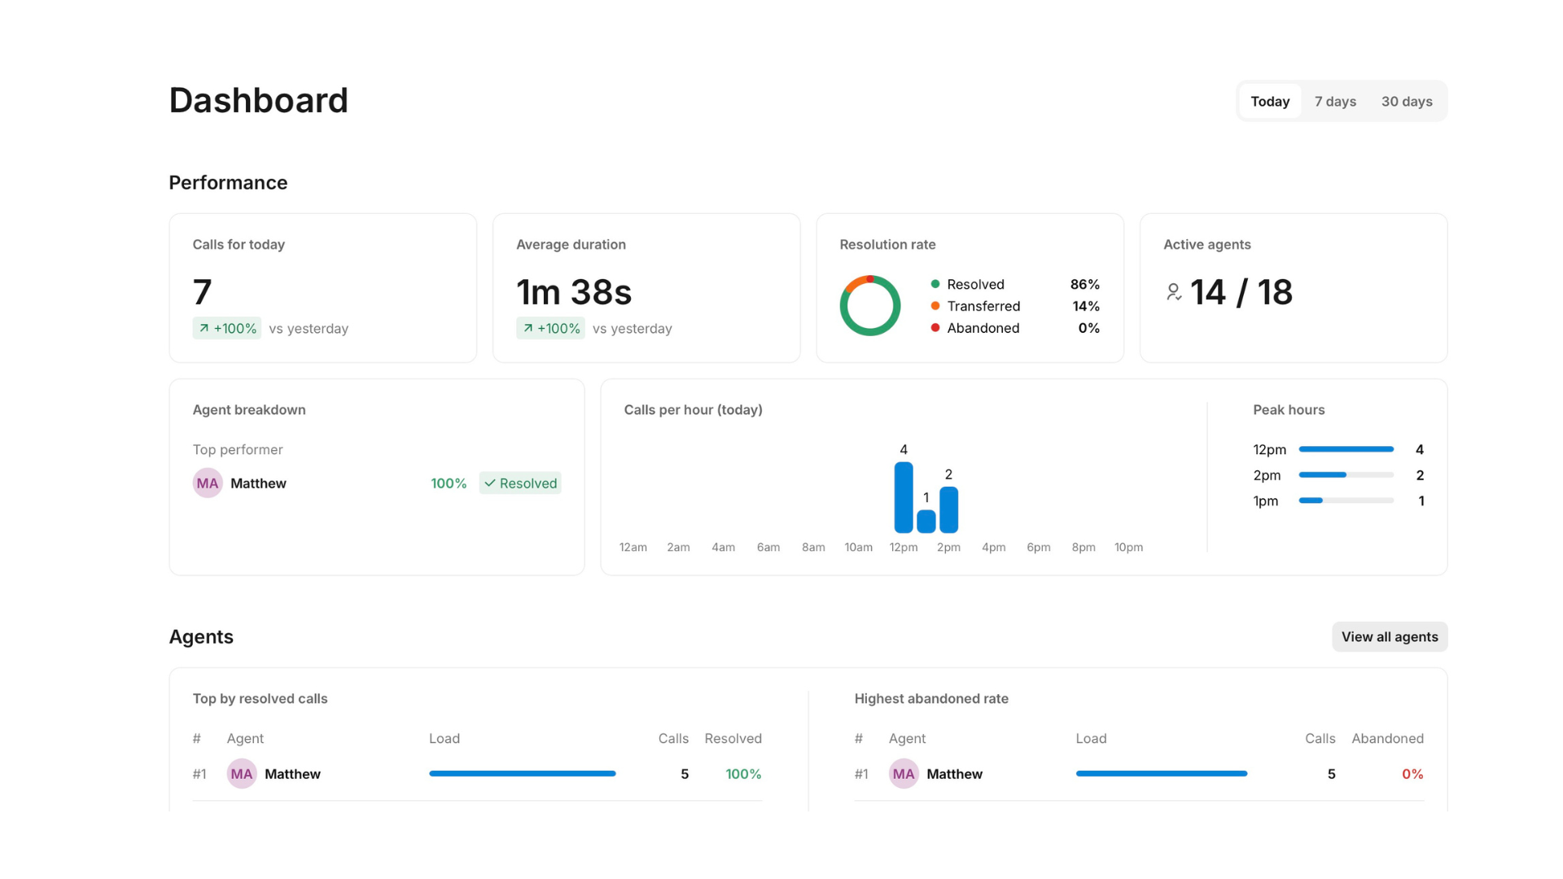Viewport: 1563px width, 879px height.
Task: Open View all agents
Action: click(x=1390, y=636)
